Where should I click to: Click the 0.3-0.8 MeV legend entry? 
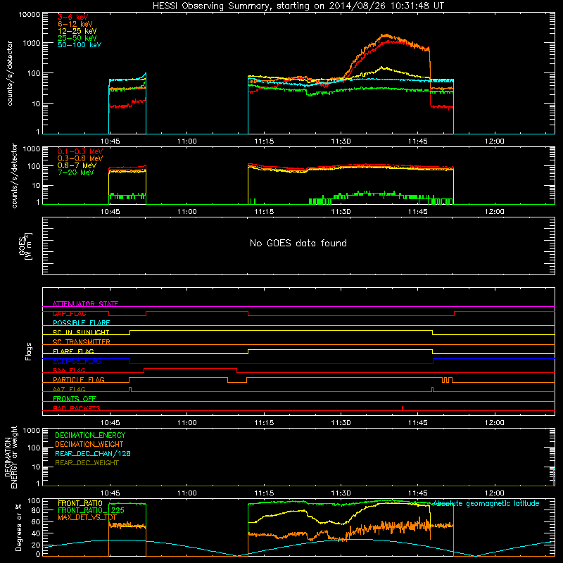tap(80, 158)
